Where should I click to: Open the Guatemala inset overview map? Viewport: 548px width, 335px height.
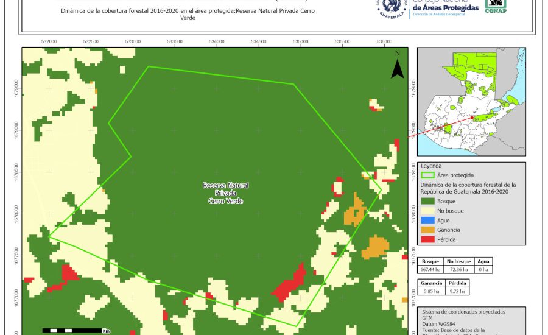tap(469, 102)
